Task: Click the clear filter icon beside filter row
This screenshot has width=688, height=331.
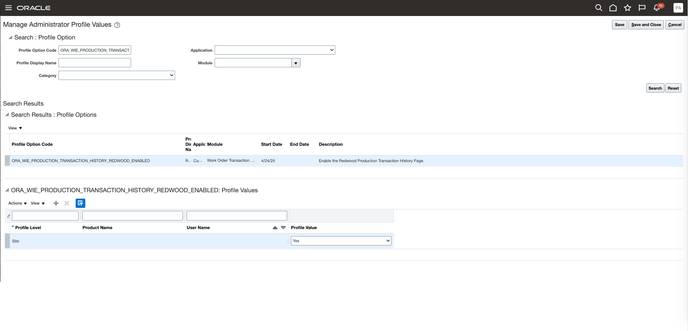Action: click(x=8, y=216)
